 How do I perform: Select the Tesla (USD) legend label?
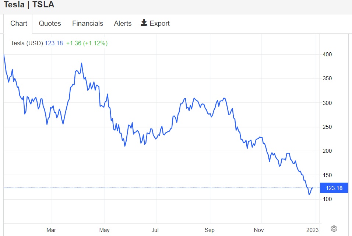click(x=27, y=43)
